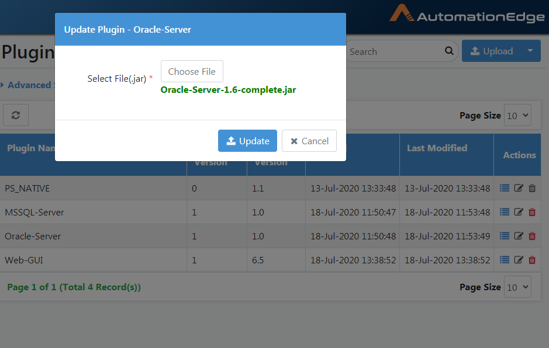549x348 pixels.
Task: Click the Update Plugin - Oracle-Server title
Action: 127,29
